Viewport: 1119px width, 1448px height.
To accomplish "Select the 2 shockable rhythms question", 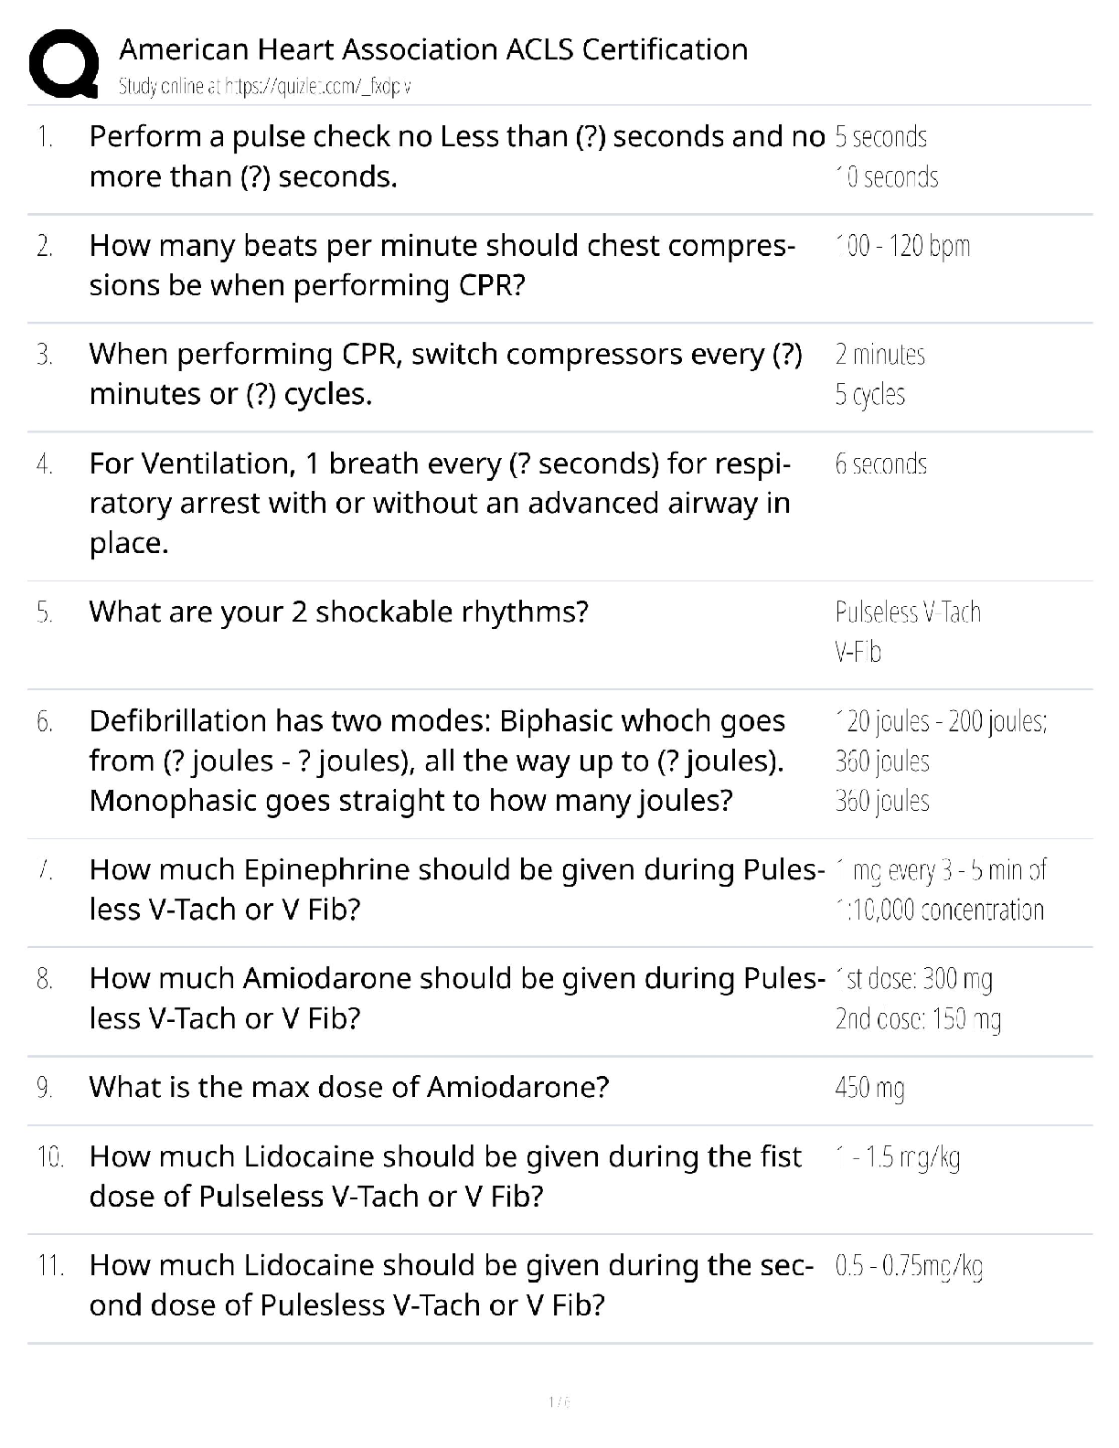I will pyautogui.click(x=338, y=612).
